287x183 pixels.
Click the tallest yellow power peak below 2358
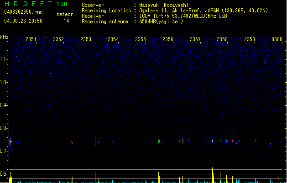click(x=213, y=175)
